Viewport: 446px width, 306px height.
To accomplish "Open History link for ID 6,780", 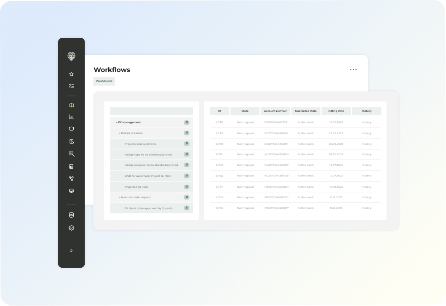I will coord(366,144).
